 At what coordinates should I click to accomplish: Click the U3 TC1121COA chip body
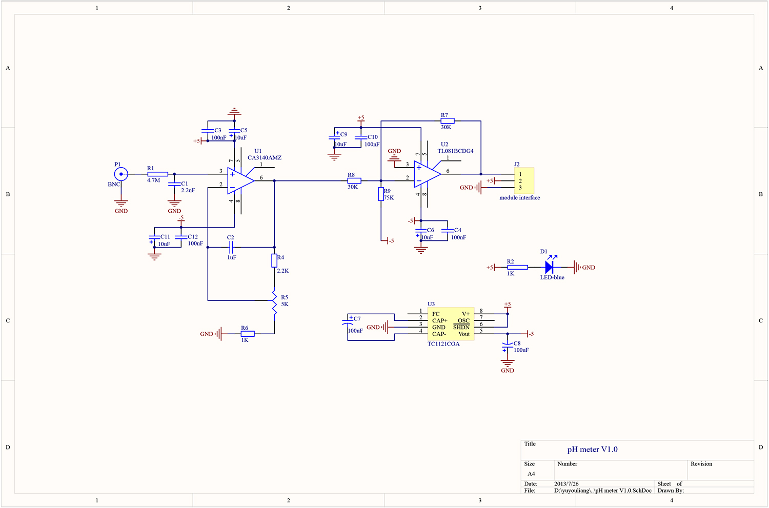coord(451,324)
